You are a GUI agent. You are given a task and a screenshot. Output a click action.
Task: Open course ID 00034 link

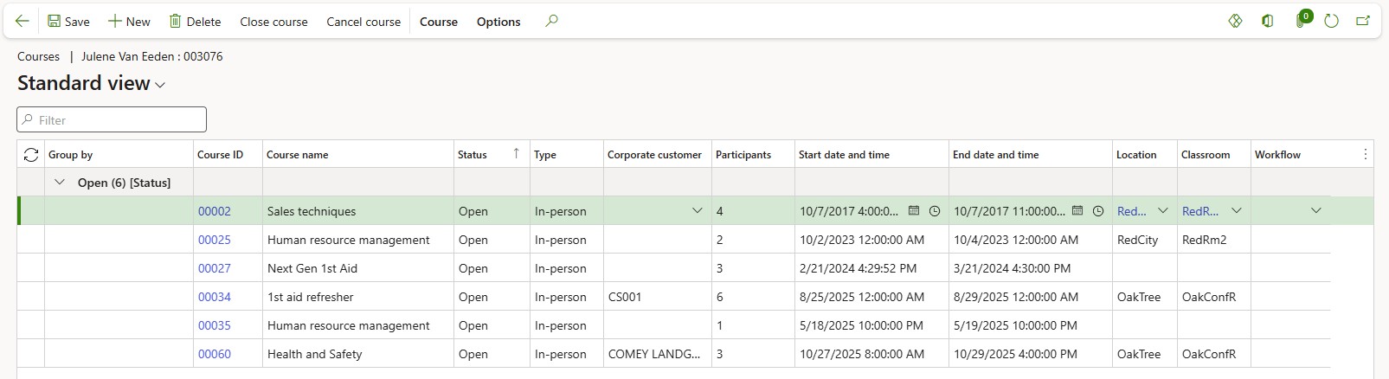(215, 297)
